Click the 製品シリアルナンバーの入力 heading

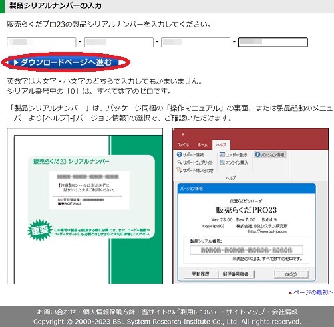(x=55, y=5)
